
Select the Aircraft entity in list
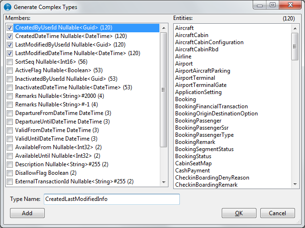185,28
